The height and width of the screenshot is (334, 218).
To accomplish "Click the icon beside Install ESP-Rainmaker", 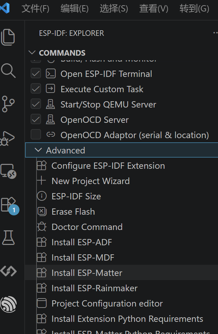I will [42, 288].
